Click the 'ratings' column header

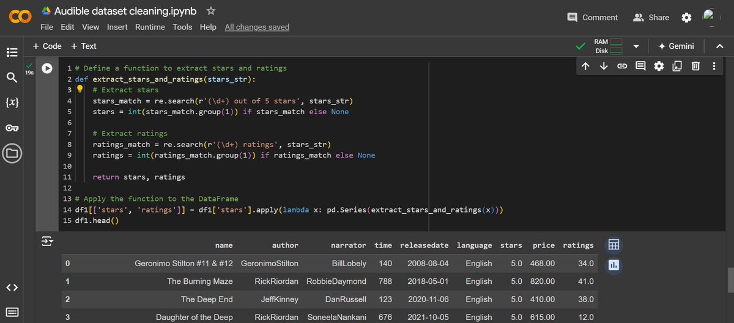[x=578, y=245]
